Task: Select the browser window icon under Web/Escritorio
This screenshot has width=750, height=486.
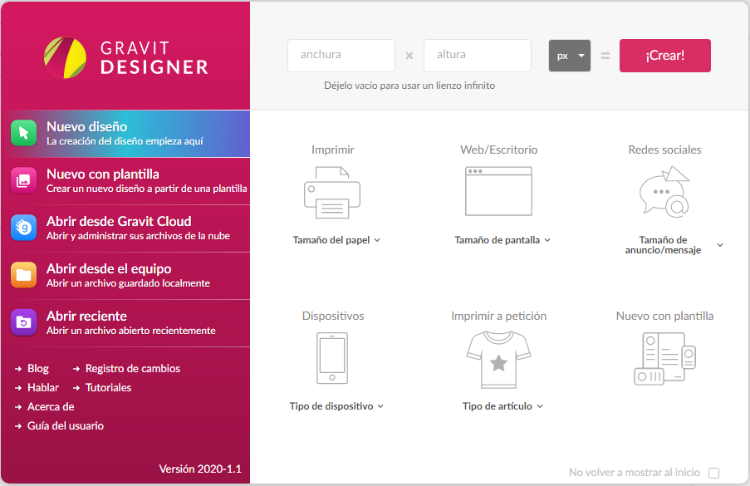Action: point(498,191)
